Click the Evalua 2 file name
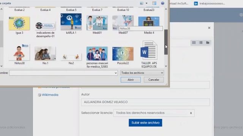This screenshot has width=243, height=136. tap(19, 10)
